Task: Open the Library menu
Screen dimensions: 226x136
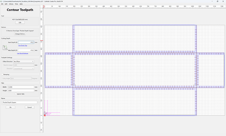Action: (11, 4)
